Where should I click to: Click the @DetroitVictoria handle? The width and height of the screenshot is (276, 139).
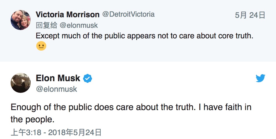(128, 14)
